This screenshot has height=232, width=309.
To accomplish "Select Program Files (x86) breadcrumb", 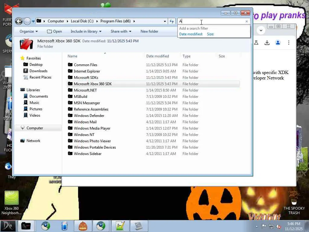I will coord(116,21).
